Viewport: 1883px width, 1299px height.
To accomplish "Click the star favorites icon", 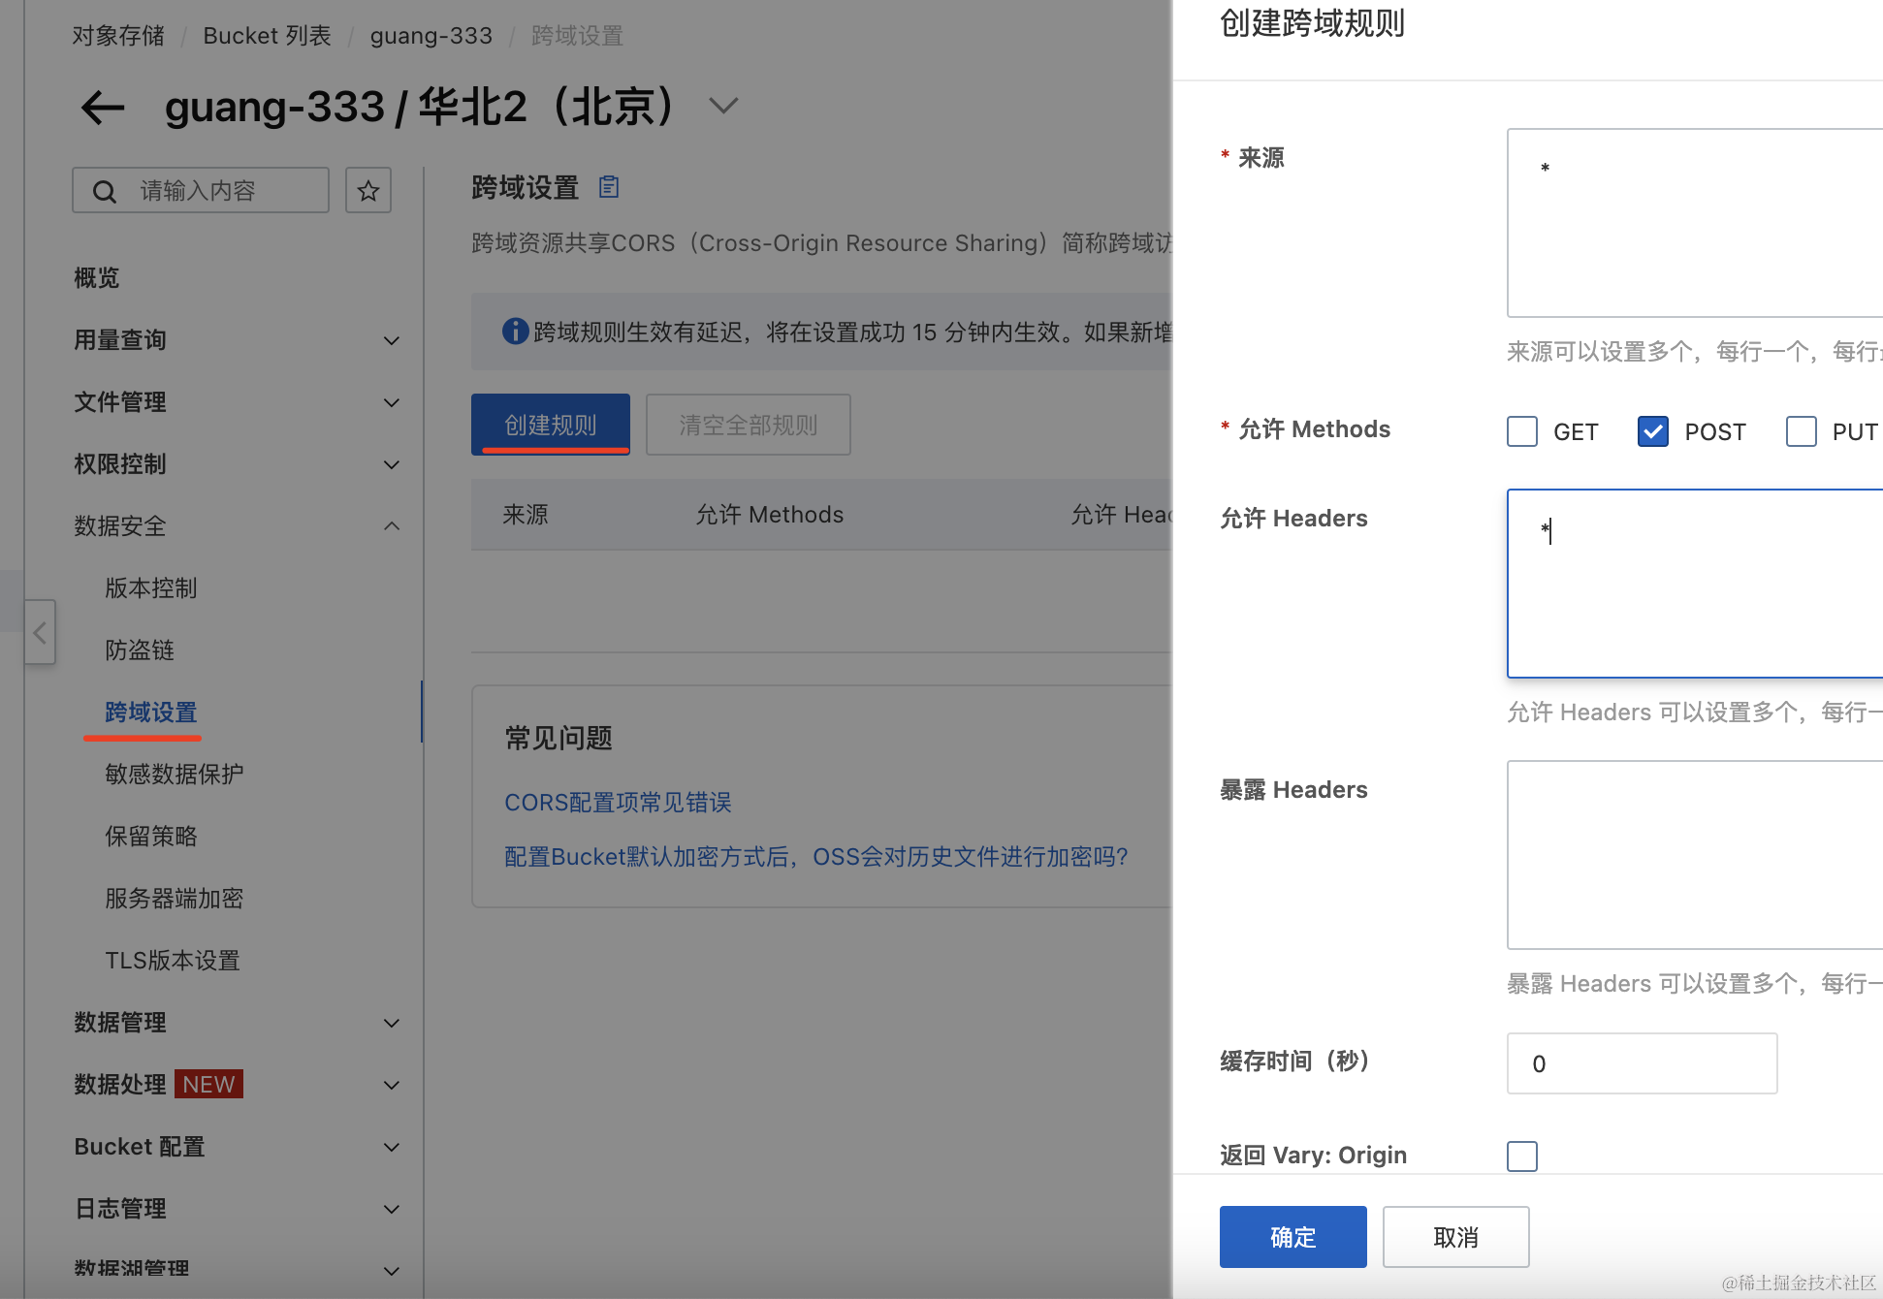I will [367, 190].
